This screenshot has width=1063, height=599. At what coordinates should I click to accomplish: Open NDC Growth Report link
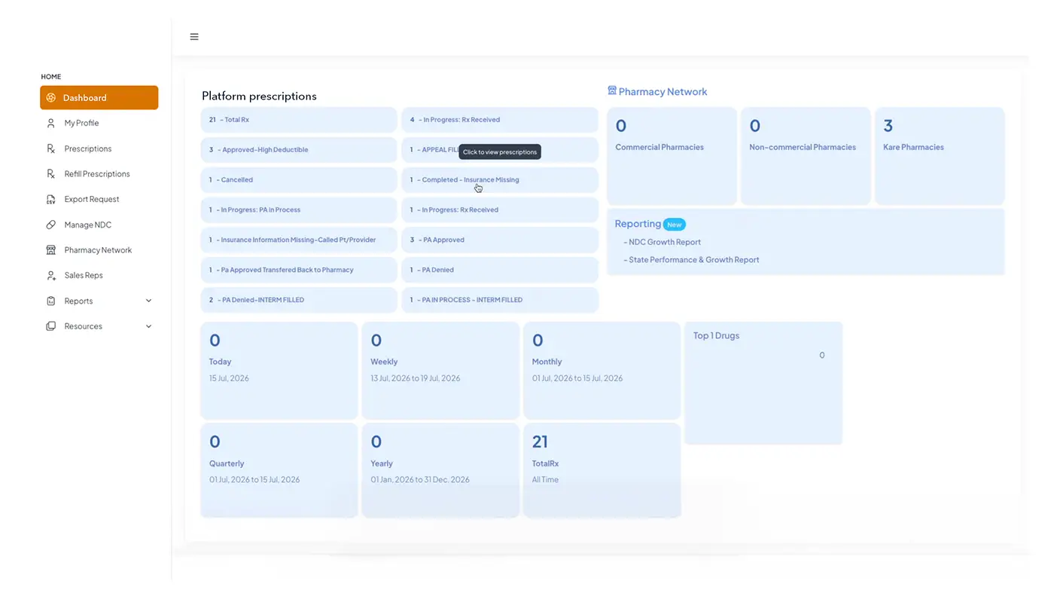(x=665, y=243)
